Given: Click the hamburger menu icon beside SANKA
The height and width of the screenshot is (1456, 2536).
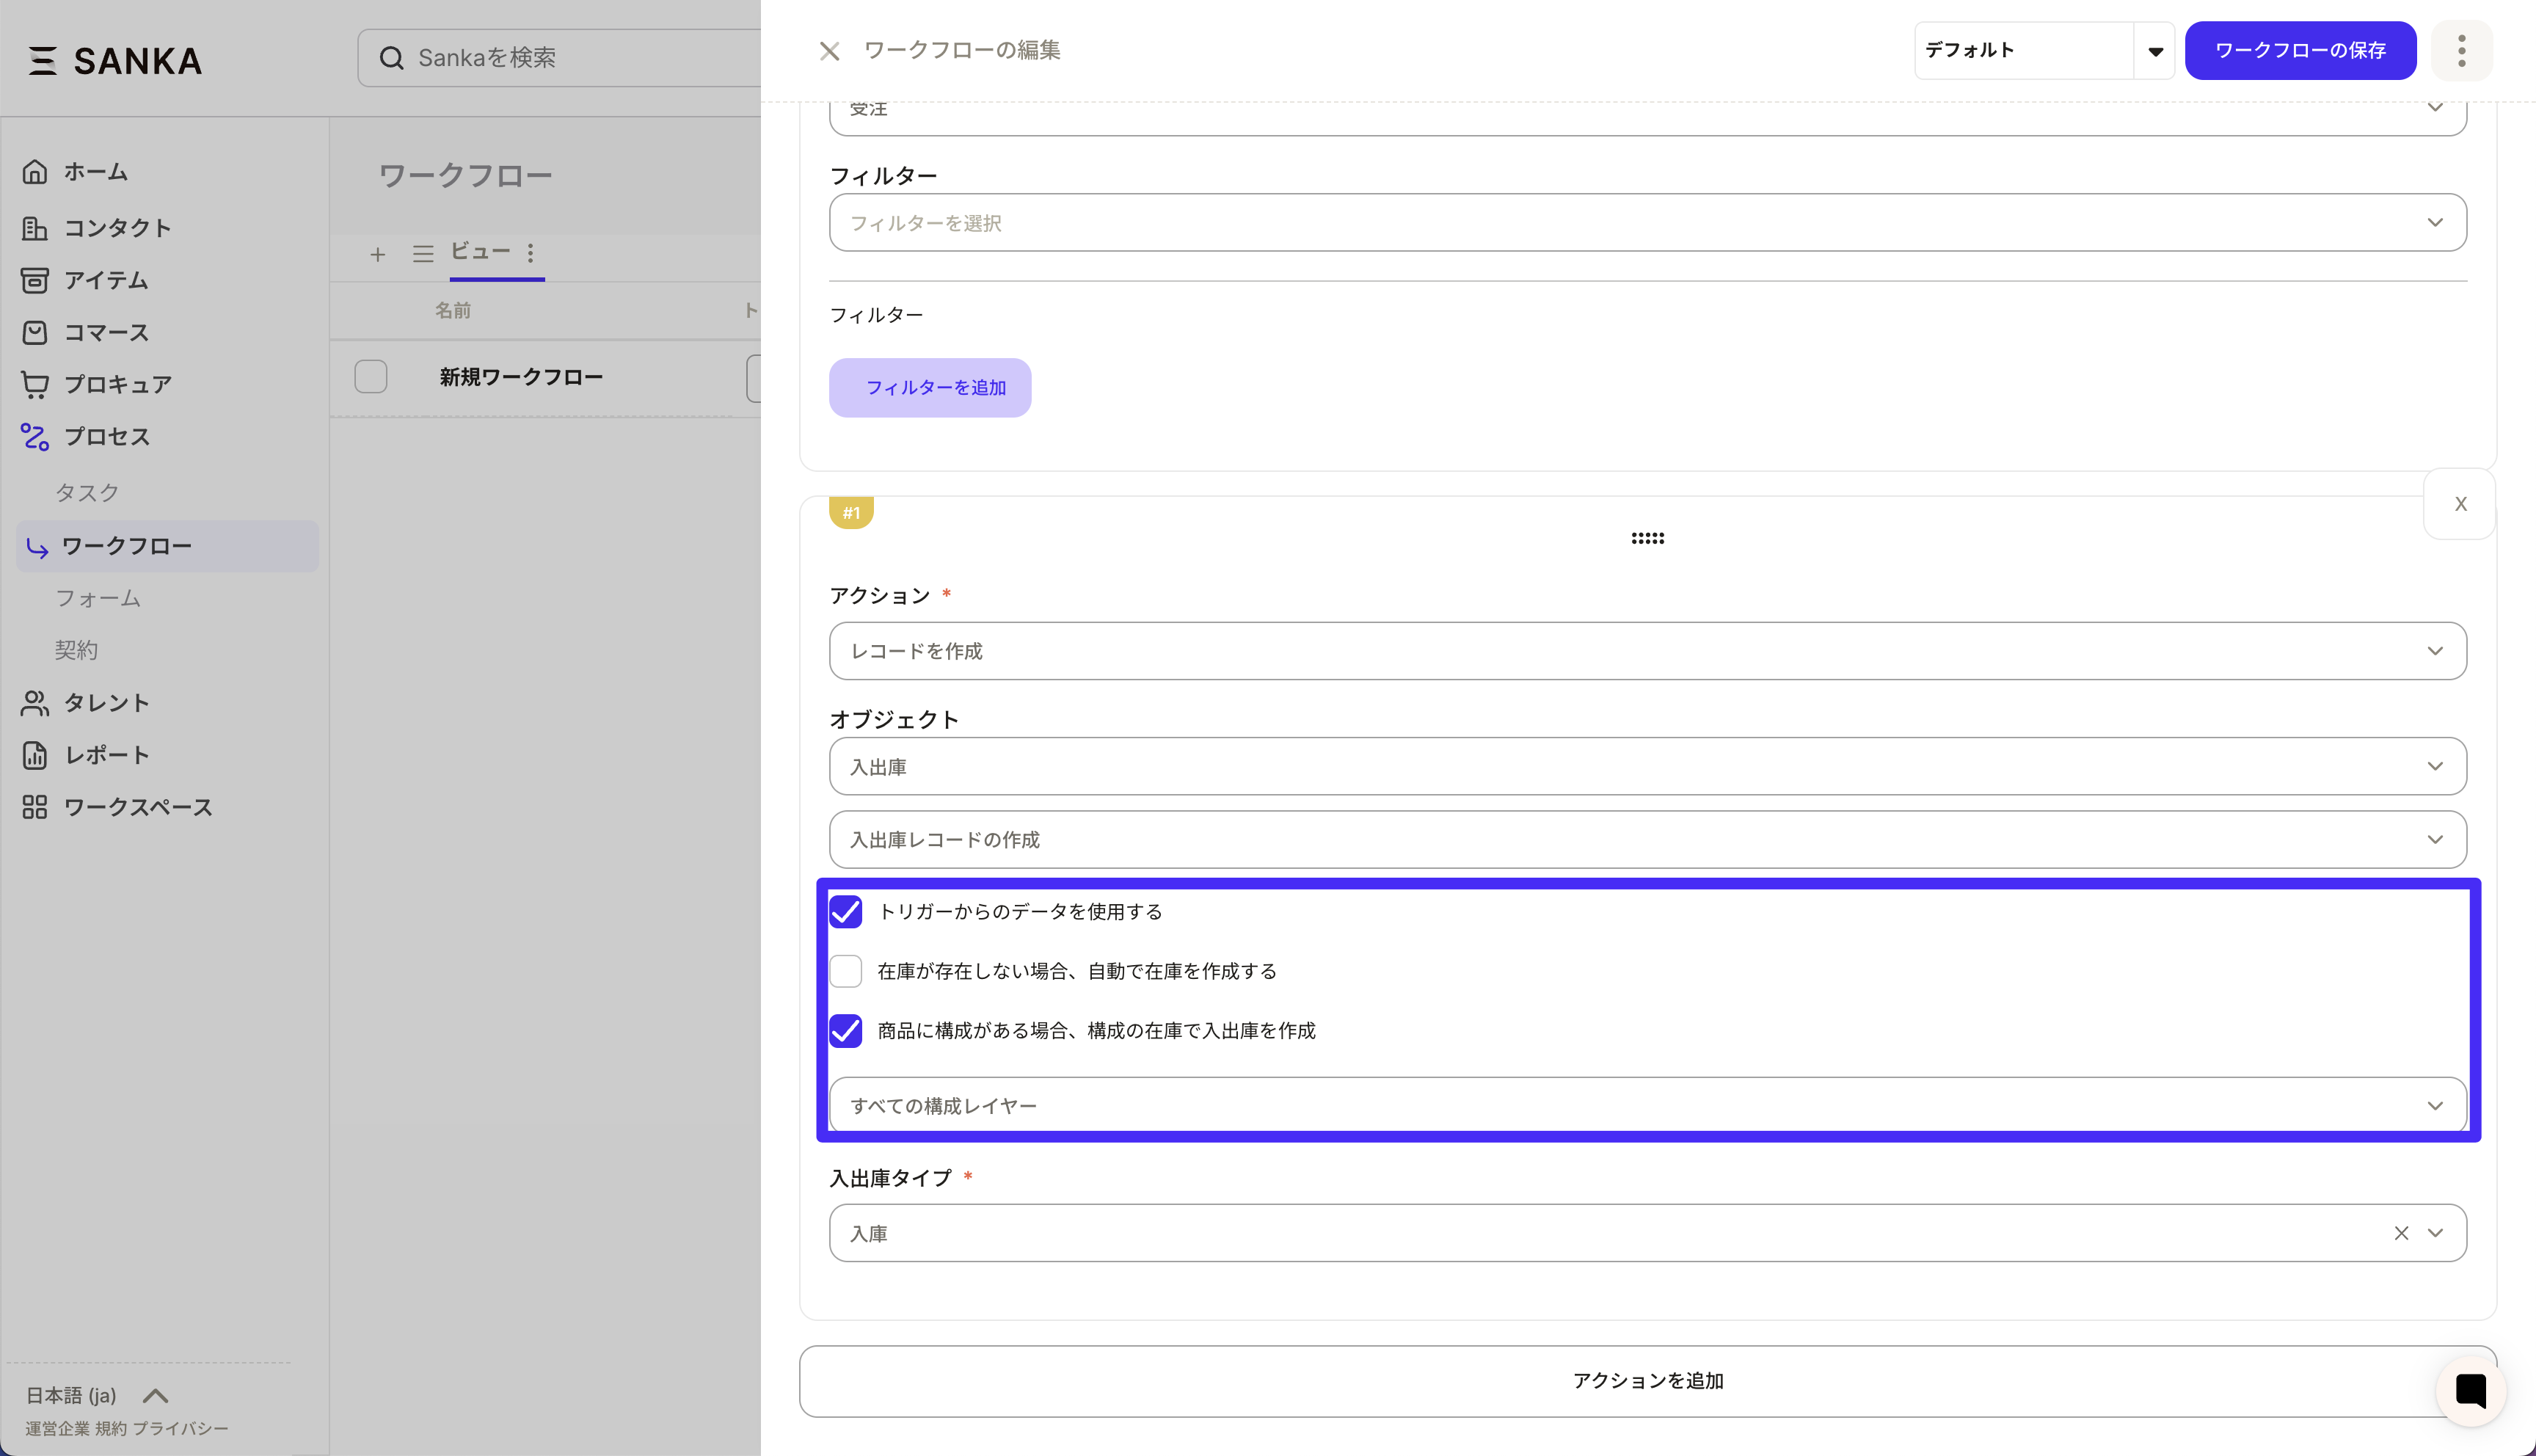Looking at the screenshot, I should click(x=42, y=60).
